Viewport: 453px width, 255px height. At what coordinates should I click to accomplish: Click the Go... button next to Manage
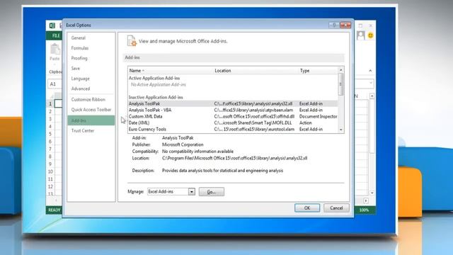pyautogui.click(x=212, y=192)
